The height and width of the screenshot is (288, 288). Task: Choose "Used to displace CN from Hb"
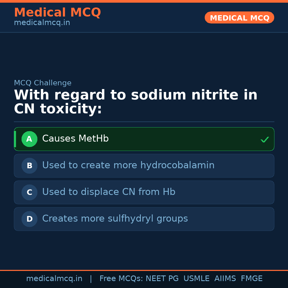pyautogui.click(x=109, y=192)
